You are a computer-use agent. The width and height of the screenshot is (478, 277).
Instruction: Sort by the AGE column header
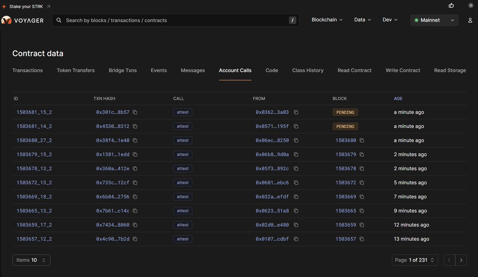coord(398,98)
